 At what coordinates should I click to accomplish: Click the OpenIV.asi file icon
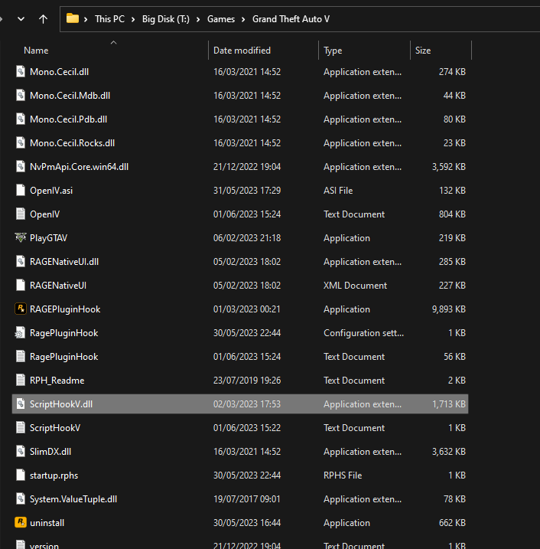point(21,191)
